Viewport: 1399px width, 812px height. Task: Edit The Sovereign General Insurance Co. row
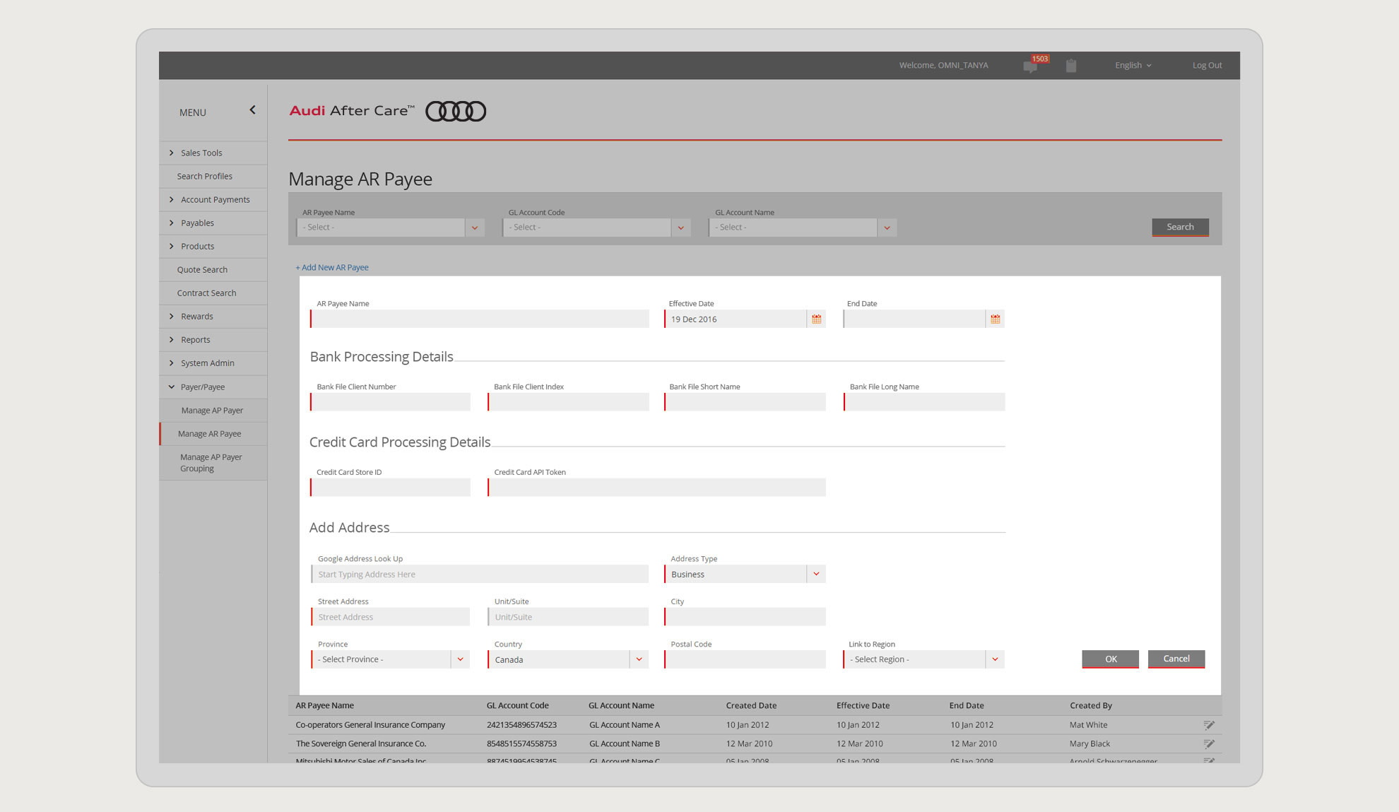pos(1209,744)
